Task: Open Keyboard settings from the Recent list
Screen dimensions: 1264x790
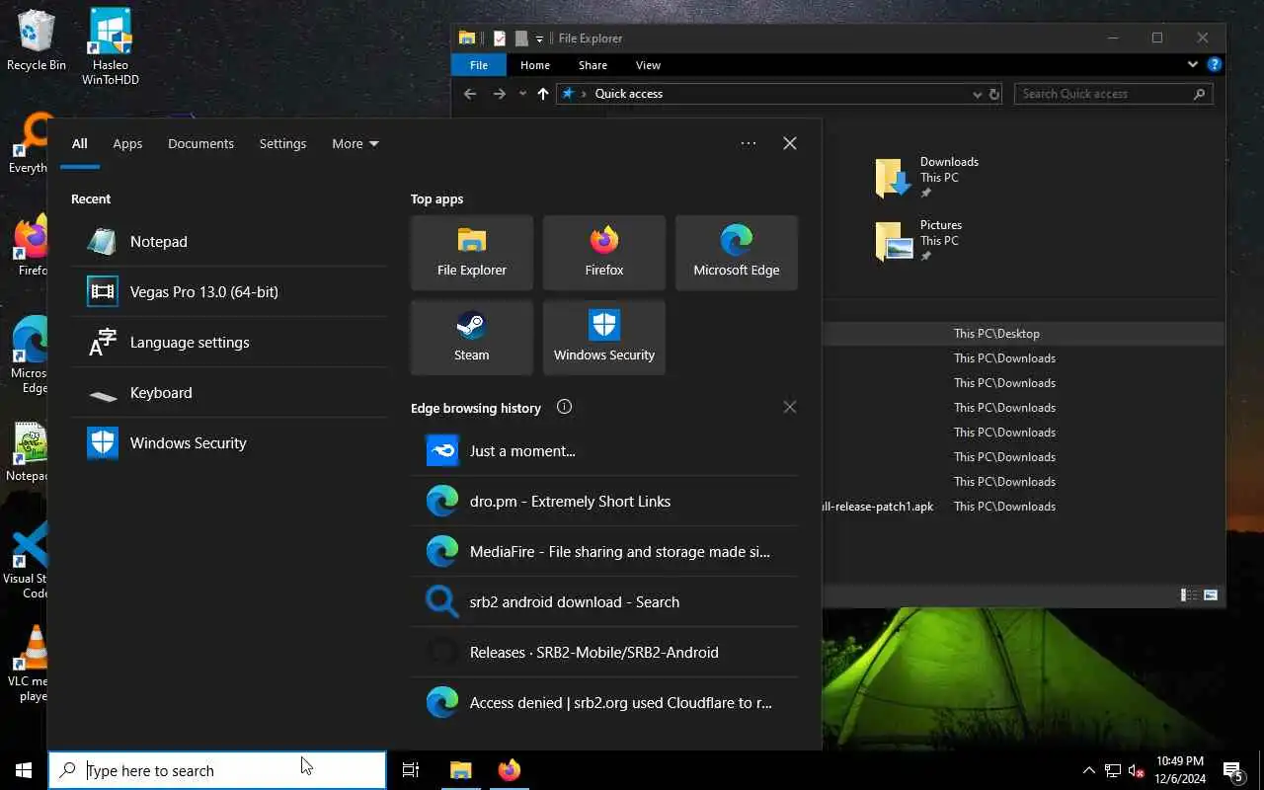Action: click(229, 392)
